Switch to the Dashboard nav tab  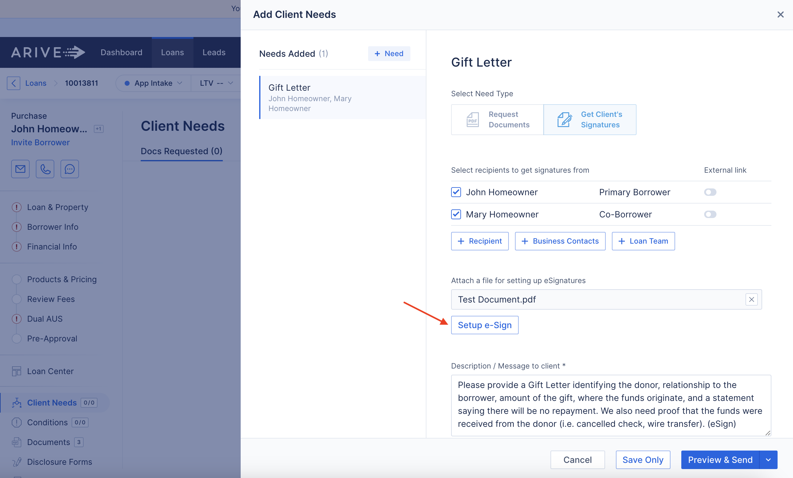click(121, 52)
